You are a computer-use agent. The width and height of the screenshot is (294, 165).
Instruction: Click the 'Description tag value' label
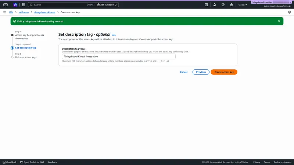click(73, 49)
